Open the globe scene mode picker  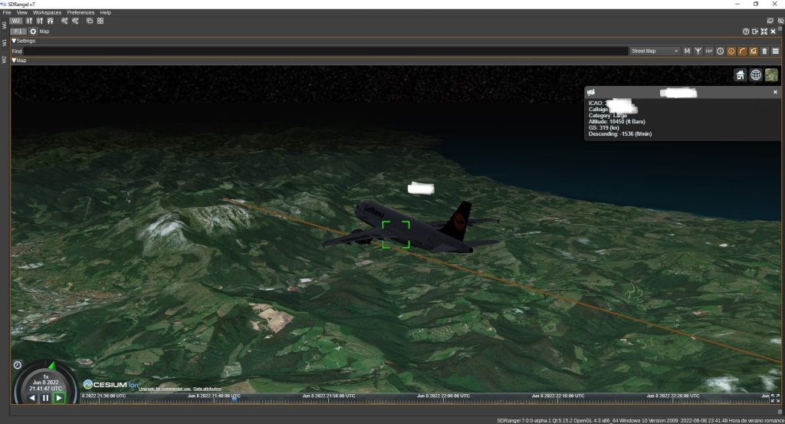click(756, 74)
